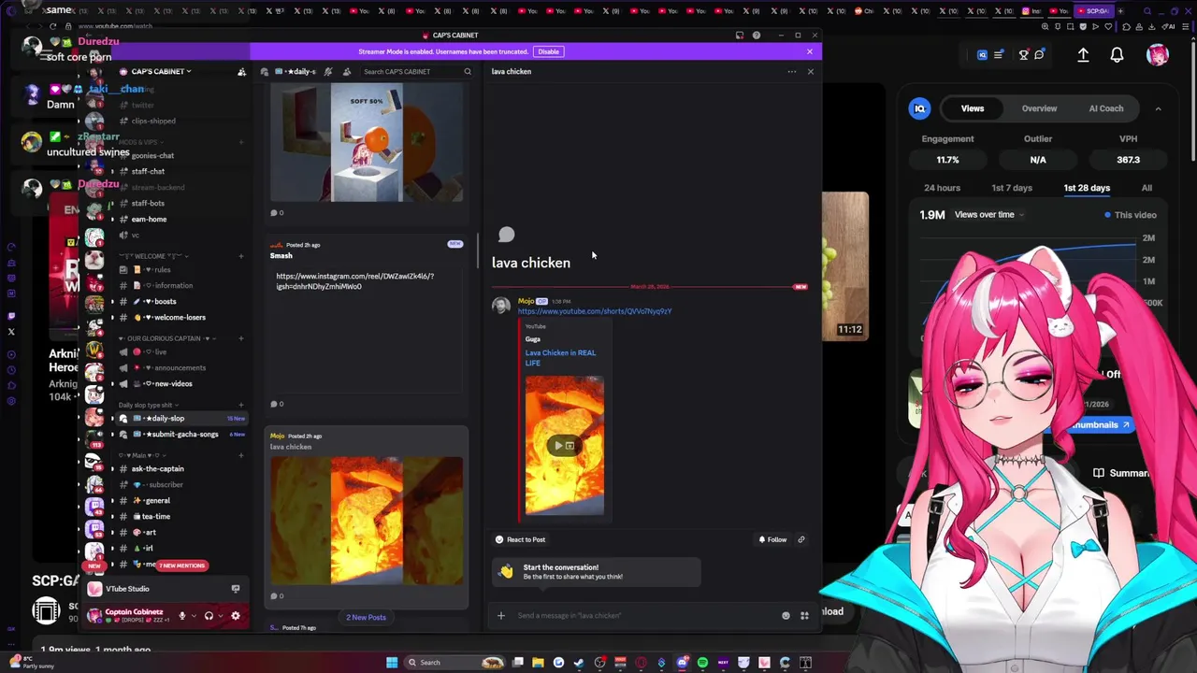Follow the lava chicken post
The width and height of the screenshot is (1197, 673).
(x=772, y=539)
